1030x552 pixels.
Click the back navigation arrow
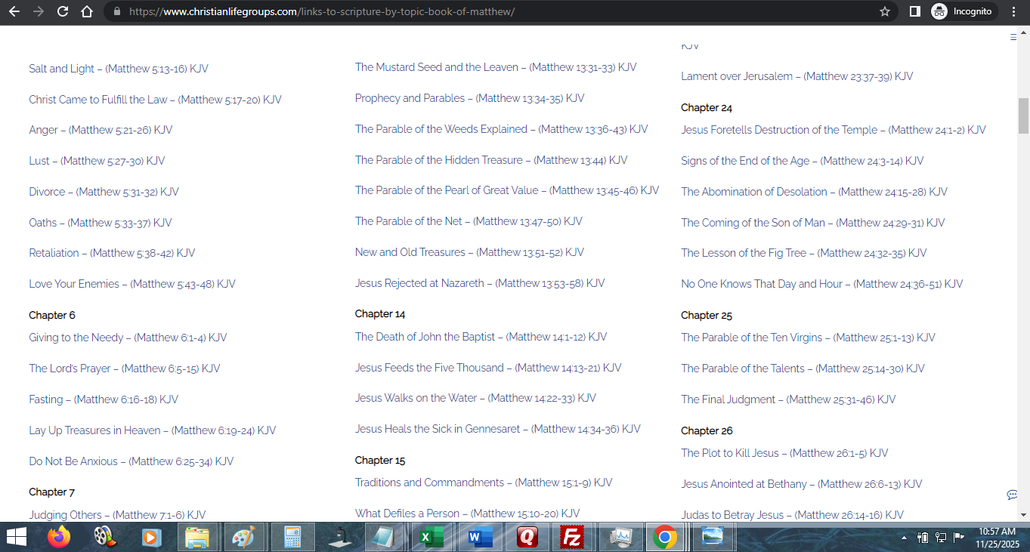point(14,12)
